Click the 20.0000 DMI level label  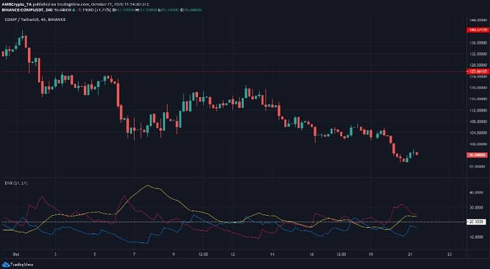(477, 221)
